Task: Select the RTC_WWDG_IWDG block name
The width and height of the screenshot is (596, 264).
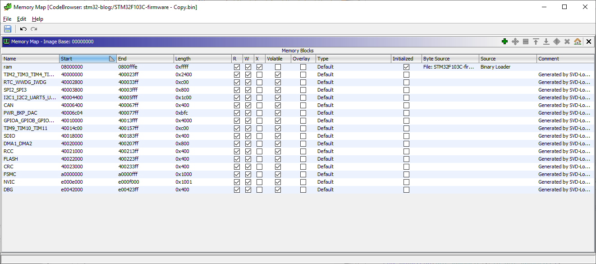Action: 31,82
